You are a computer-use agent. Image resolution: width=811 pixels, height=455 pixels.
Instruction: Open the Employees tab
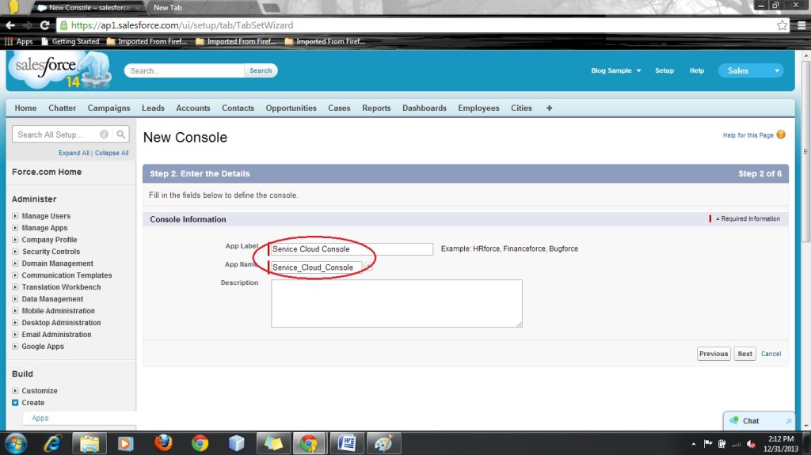(478, 108)
